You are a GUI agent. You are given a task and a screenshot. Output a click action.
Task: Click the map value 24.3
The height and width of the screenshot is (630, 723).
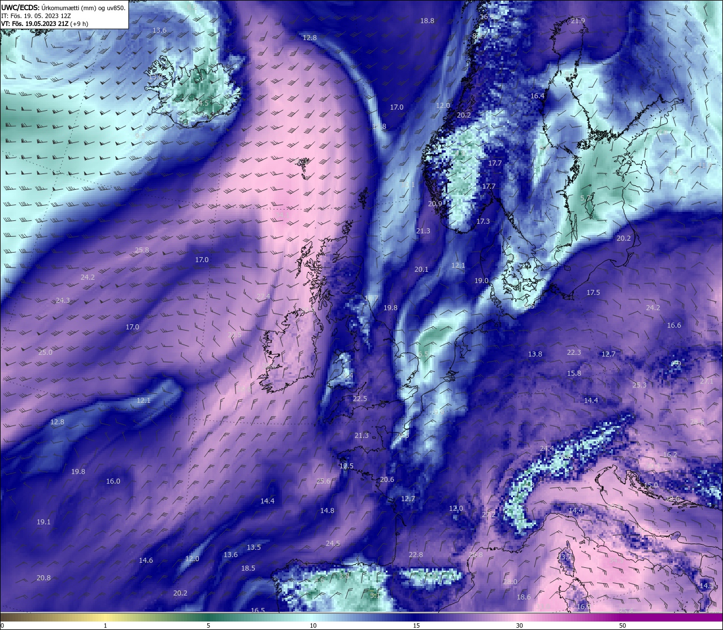pyautogui.click(x=63, y=301)
